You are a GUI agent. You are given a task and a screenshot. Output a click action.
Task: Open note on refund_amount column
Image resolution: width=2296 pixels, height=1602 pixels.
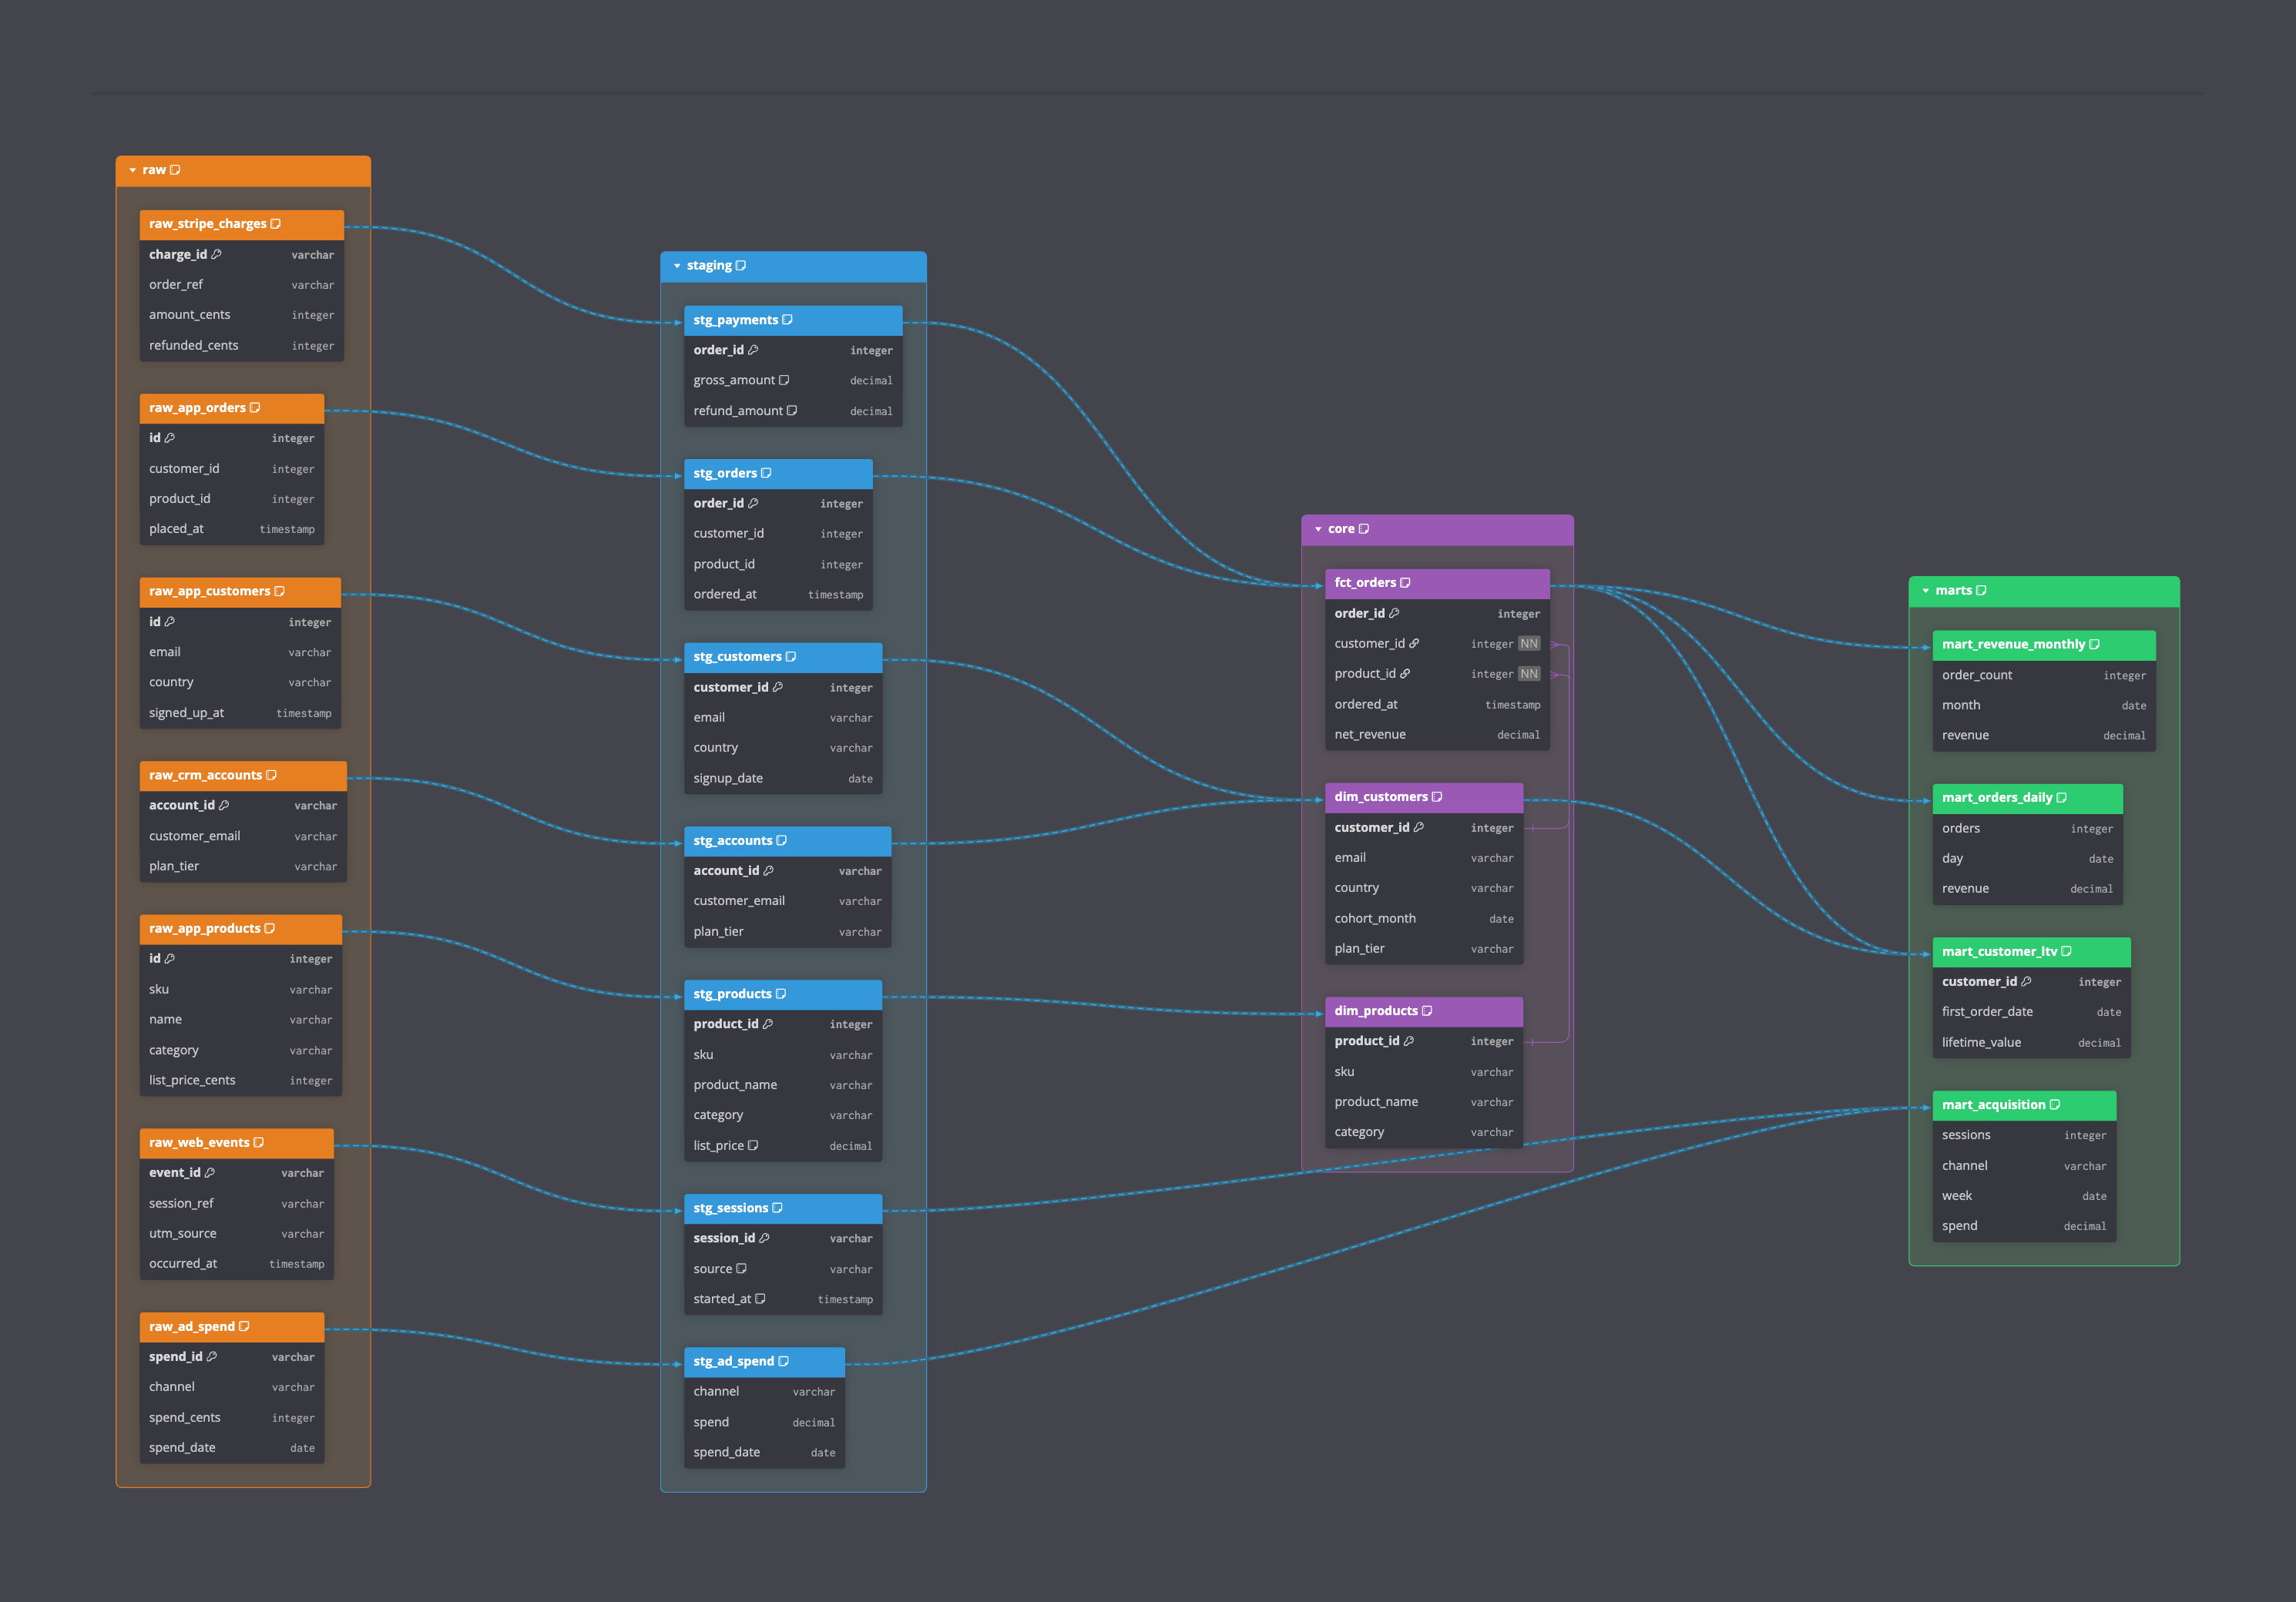click(x=792, y=411)
